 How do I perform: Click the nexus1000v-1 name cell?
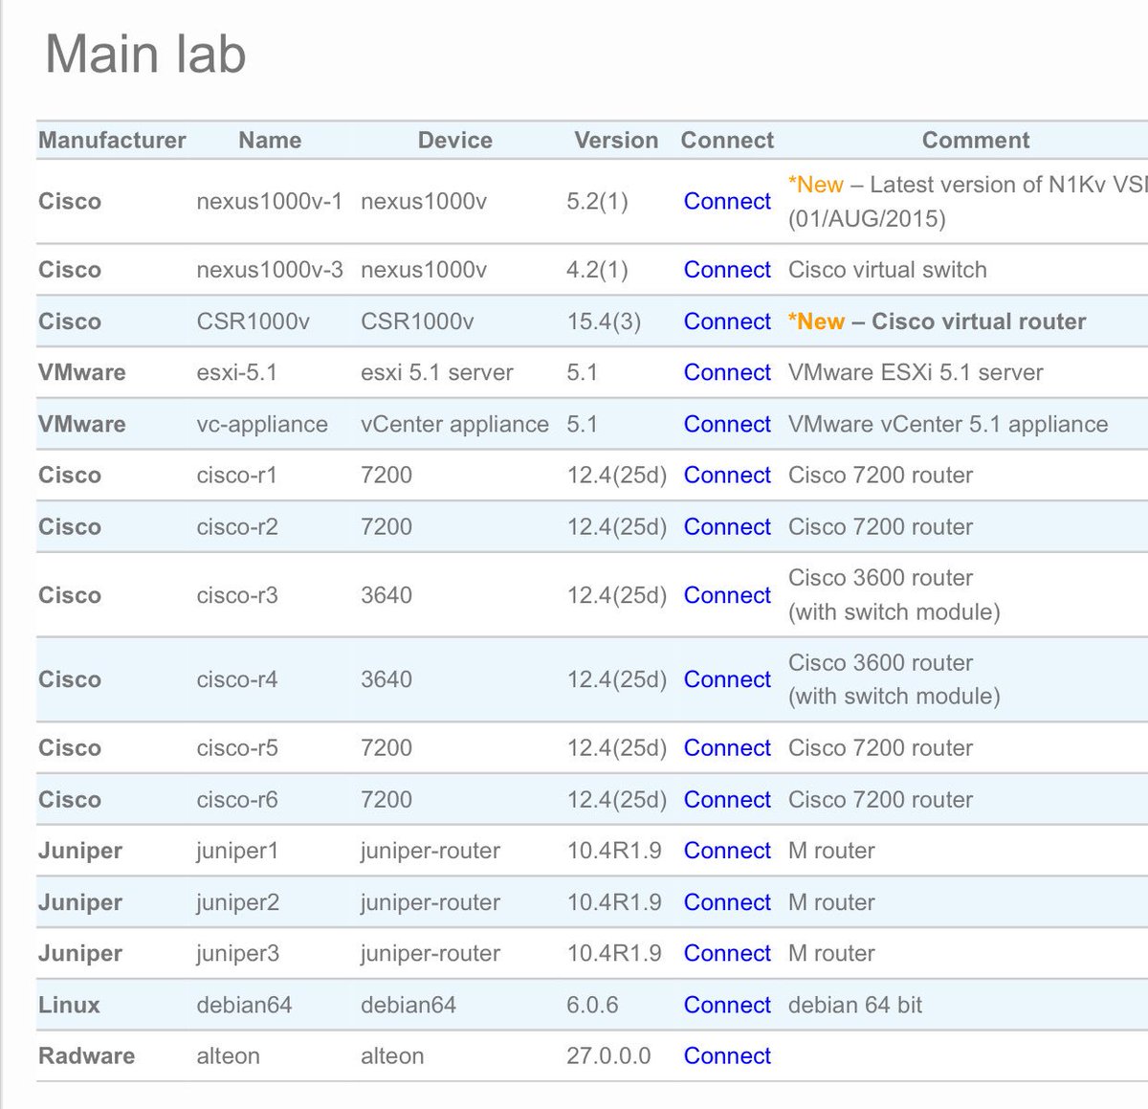coord(269,201)
